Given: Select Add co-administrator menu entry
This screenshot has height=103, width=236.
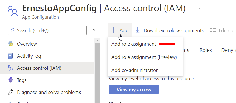Looking at the screenshot, I should click(x=134, y=70).
